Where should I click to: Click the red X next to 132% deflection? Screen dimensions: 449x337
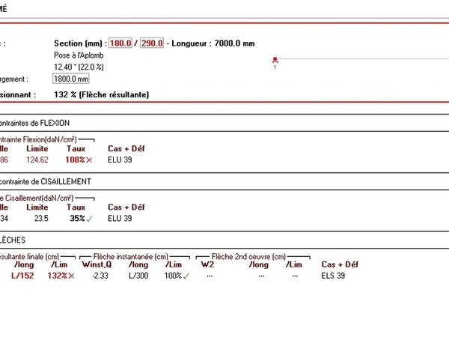click(x=71, y=276)
